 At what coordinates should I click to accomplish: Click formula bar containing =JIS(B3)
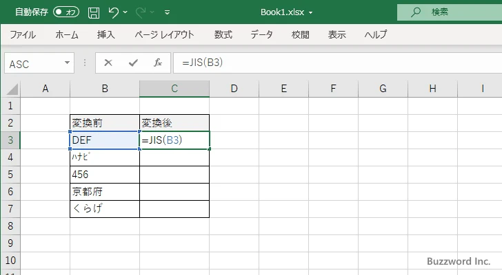[x=337, y=63]
